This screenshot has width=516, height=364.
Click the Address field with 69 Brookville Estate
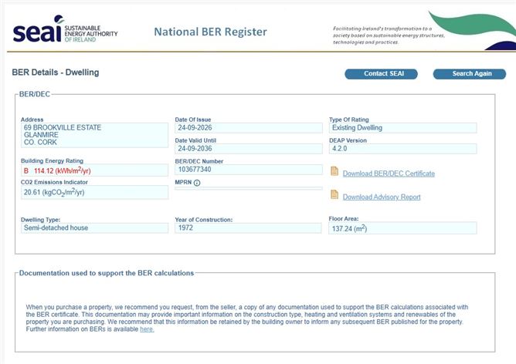pyautogui.click(x=94, y=135)
